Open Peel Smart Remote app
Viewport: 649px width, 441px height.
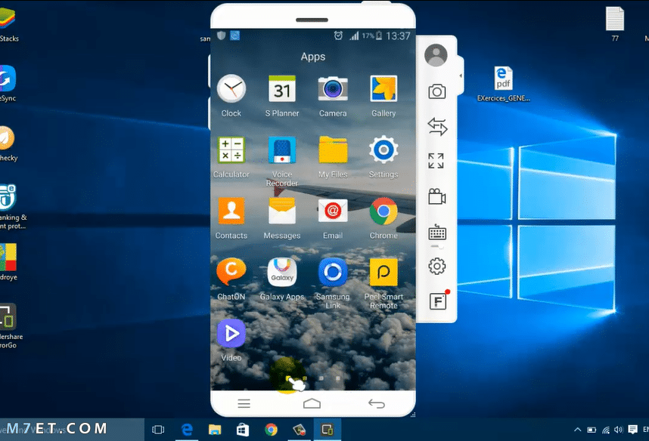tap(383, 272)
